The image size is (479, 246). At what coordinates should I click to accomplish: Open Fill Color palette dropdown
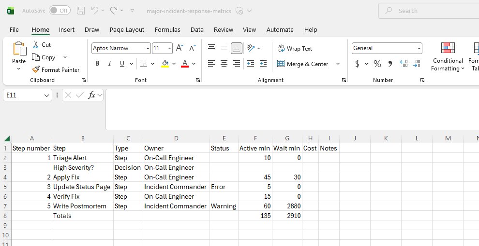pyautogui.click(x=174, y=64)
